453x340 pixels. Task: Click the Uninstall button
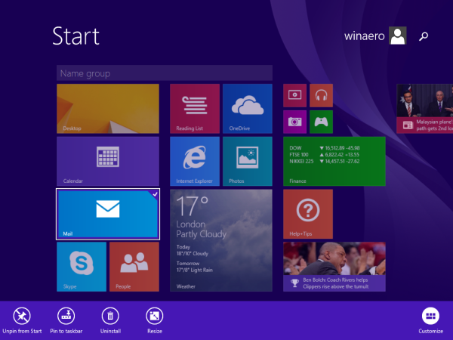click(110, 320)
